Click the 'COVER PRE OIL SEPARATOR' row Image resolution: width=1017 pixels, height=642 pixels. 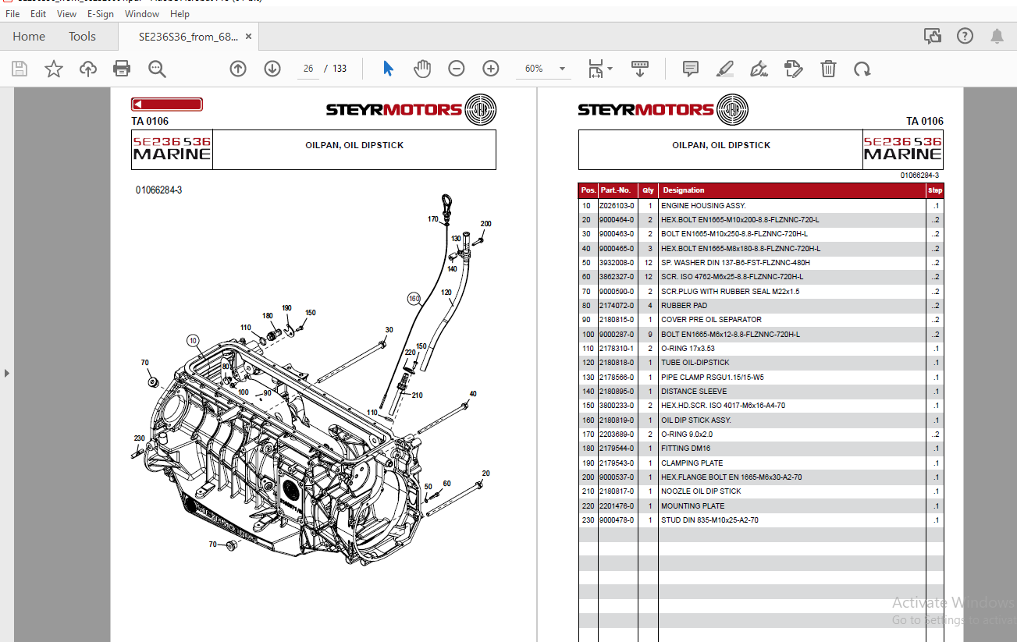click(x=761, y=320)
